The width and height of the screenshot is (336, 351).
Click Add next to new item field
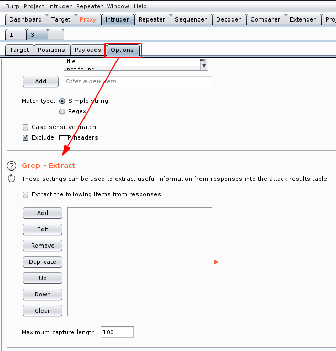coord(40,81)
